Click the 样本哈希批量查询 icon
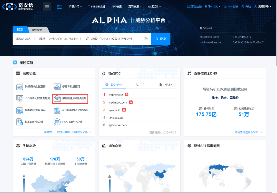This screenshot has width=277, height=193. tap(19, 110)
